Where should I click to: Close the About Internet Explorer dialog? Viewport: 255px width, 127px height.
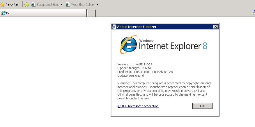click(x=216, y=27)
